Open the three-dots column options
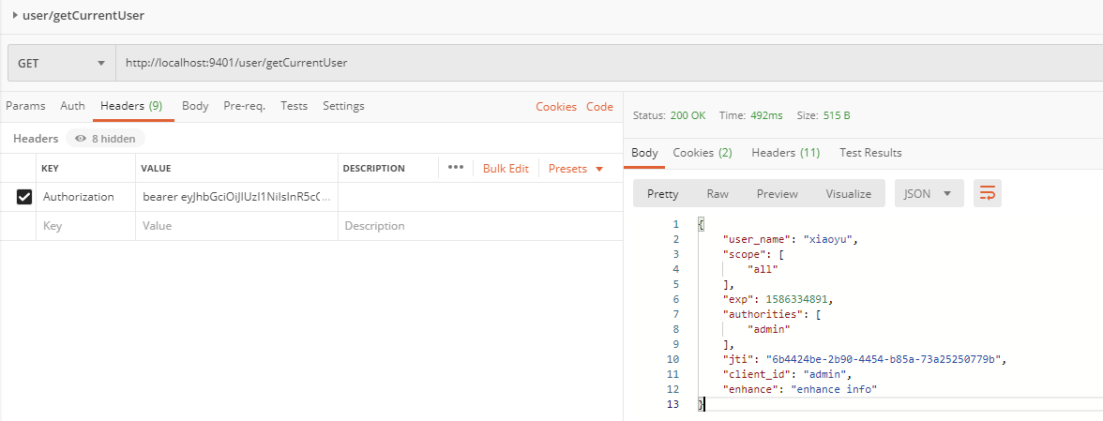 (456, 168)
